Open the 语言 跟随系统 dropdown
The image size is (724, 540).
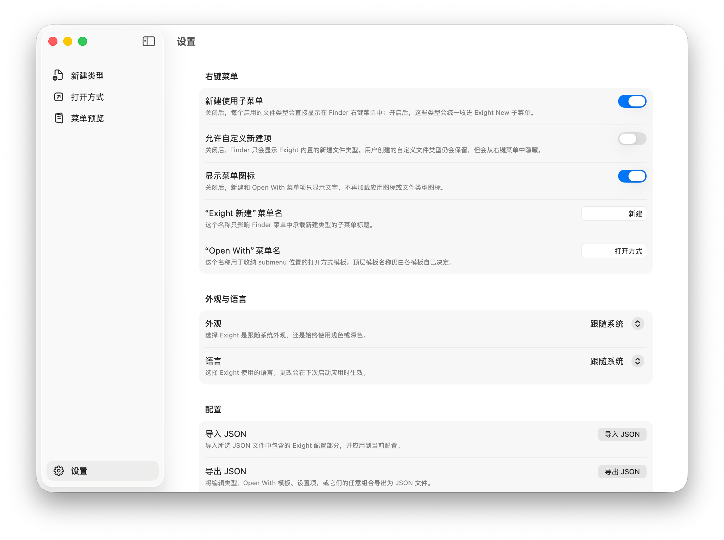tap(617, 361)
